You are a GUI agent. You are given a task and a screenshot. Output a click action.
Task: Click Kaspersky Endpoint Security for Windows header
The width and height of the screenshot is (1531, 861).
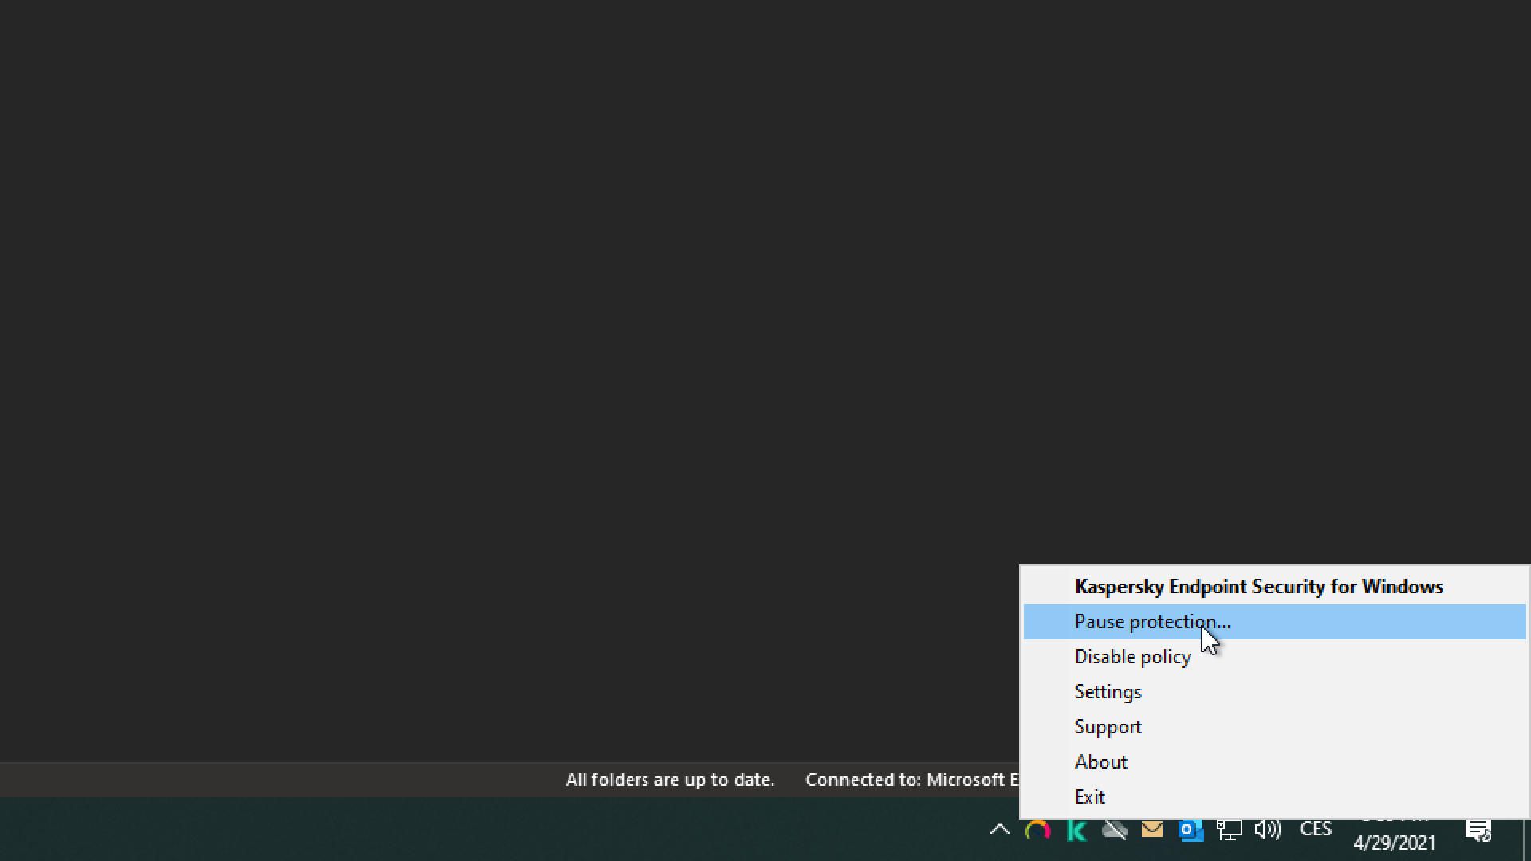[1258, 587]
